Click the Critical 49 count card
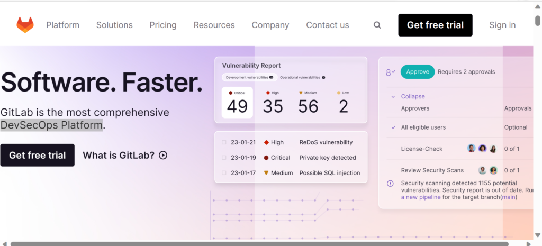Screen dimensions: 542x246 (x=237, y=103)
